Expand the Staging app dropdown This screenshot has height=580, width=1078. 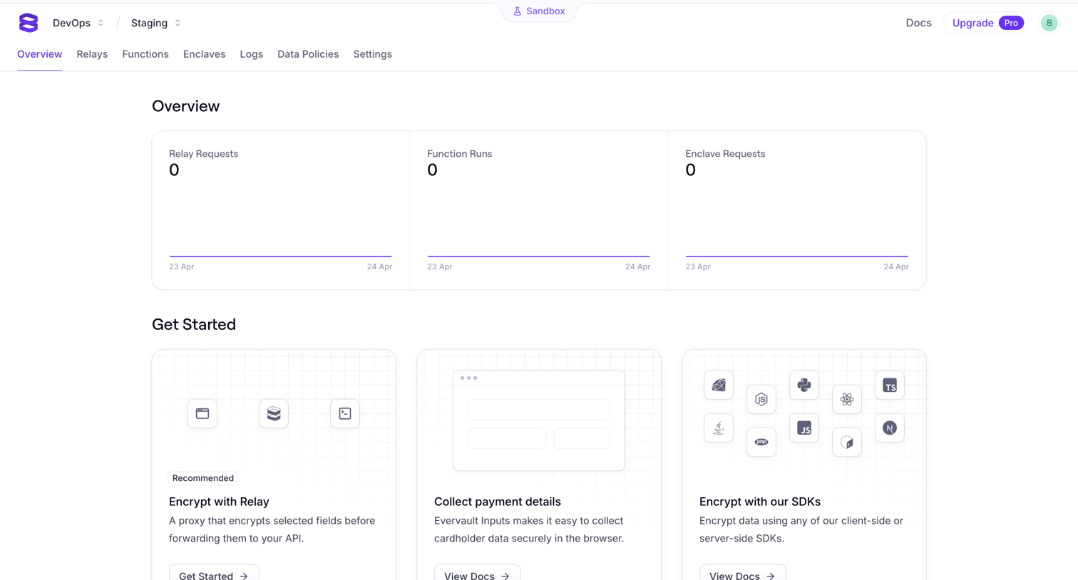click(x=156, y=23)
